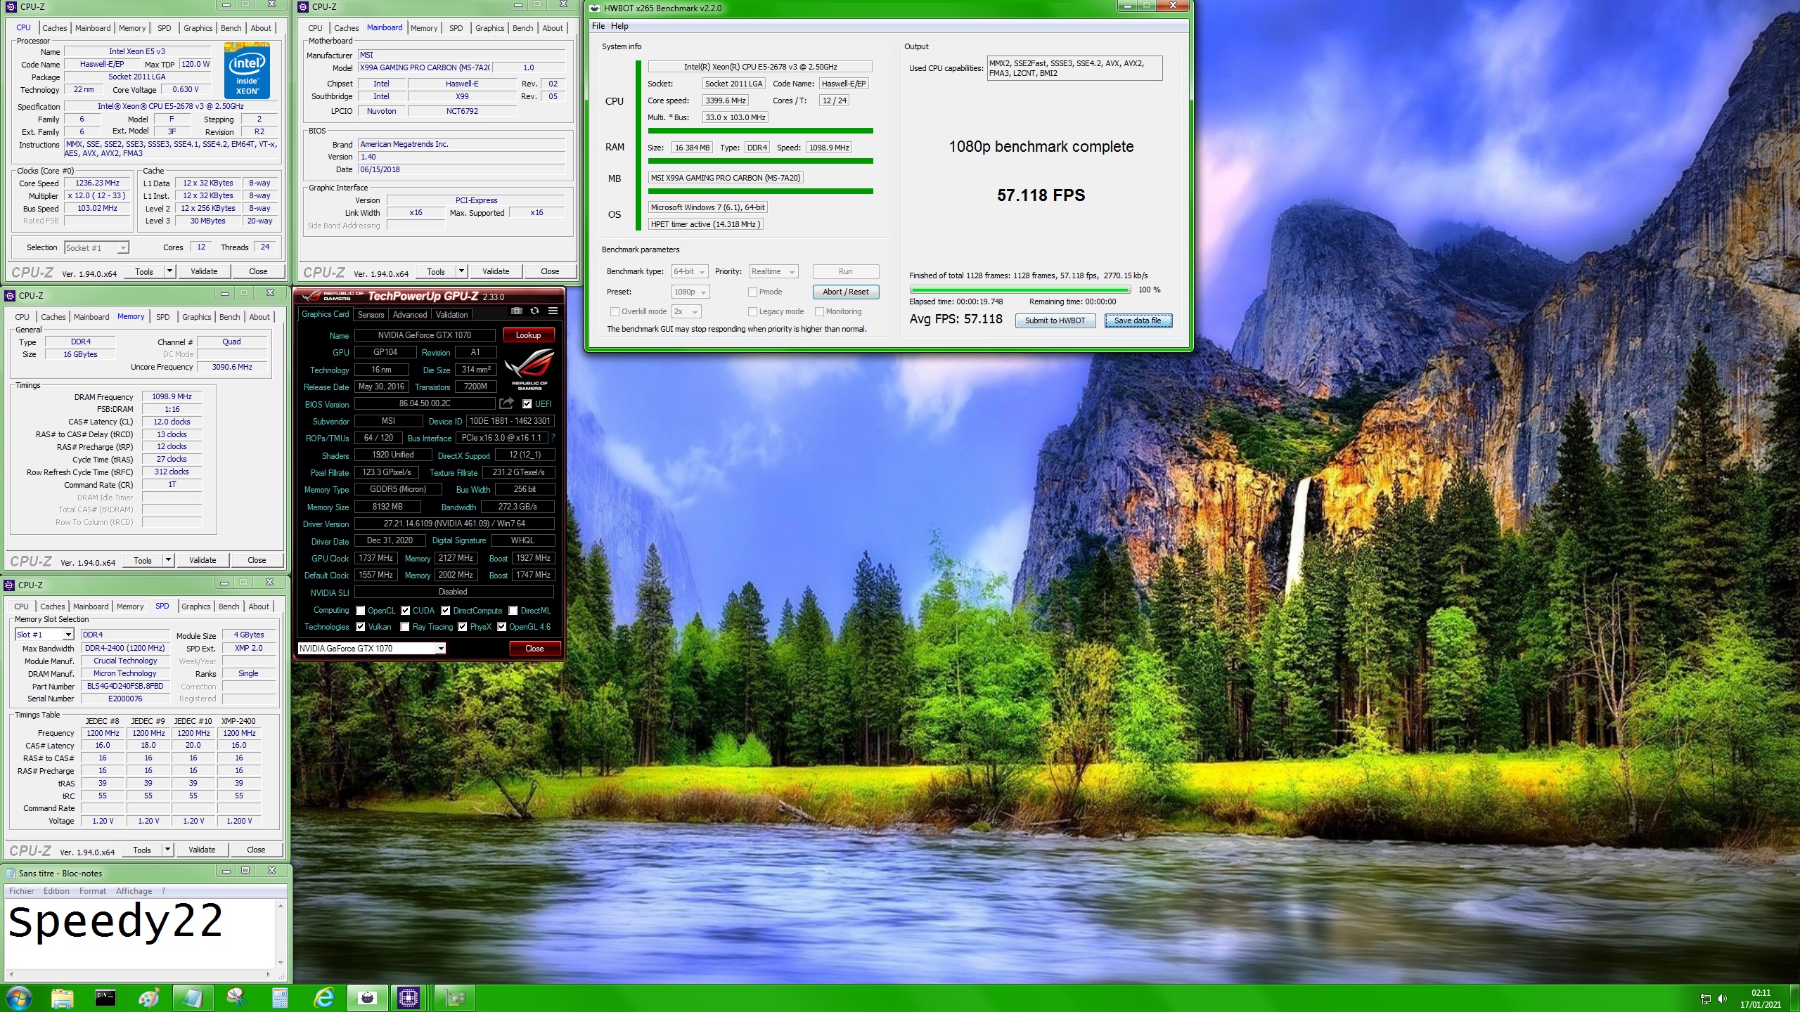Click the ROG logo in the GPU-Z panel
This screenshot has height=1012, width=1800.
tap(529, 370)
